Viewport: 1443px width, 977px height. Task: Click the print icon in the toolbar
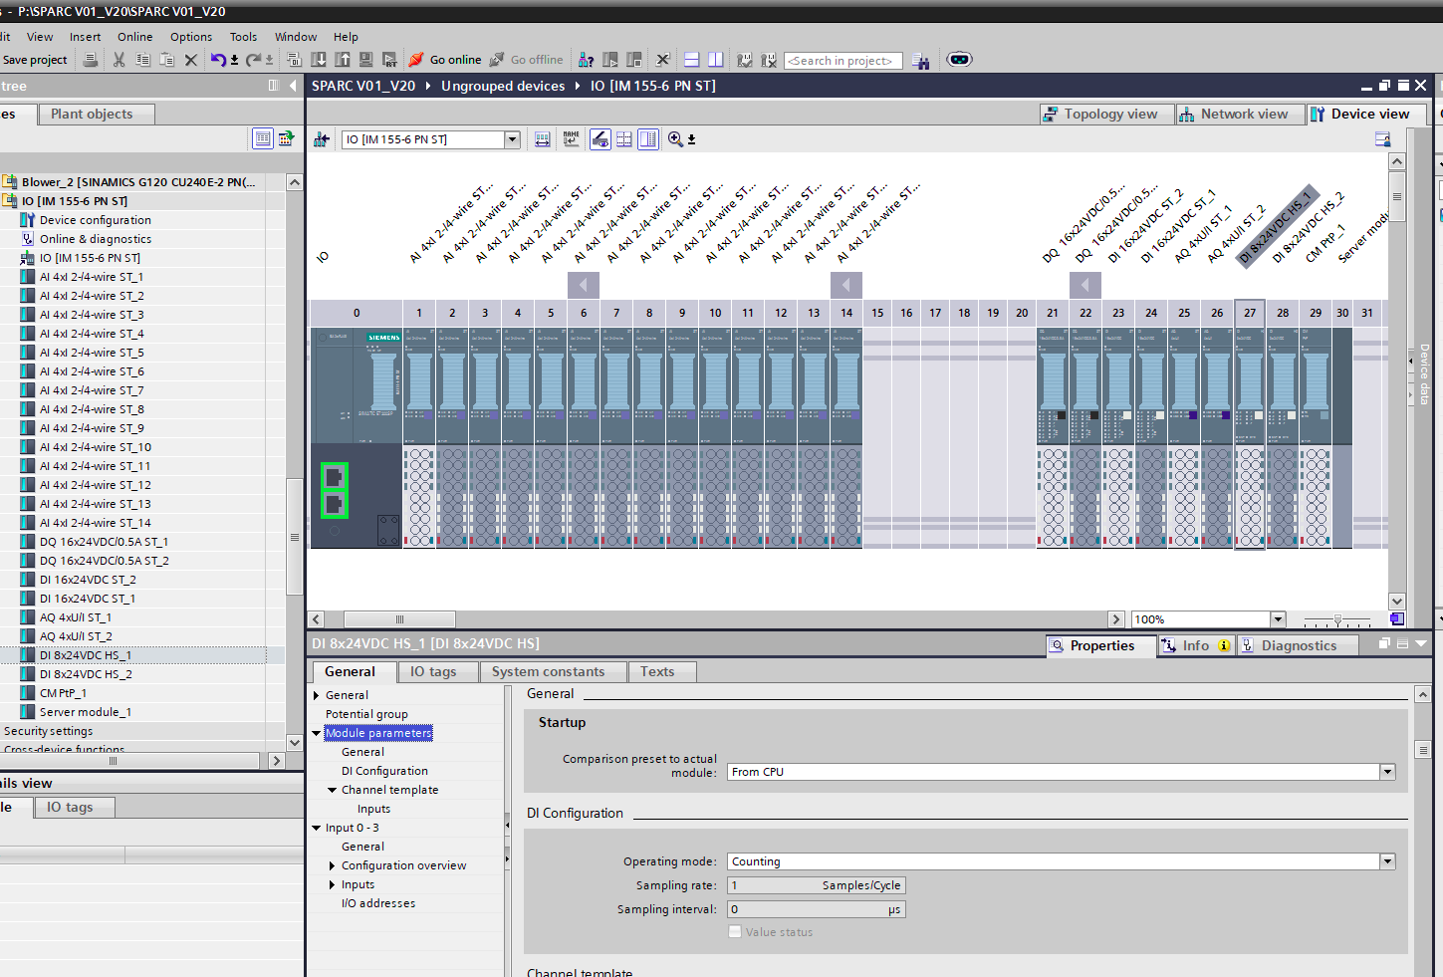pos(91,60)
